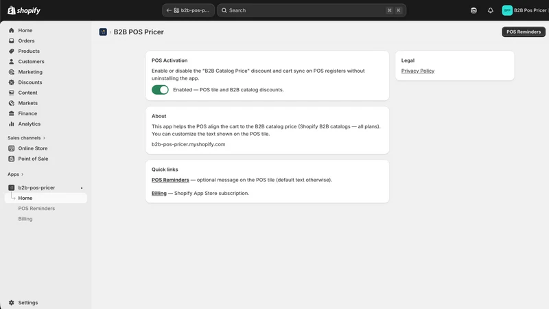The height and width of the screenshot is (309, 549).
Task: Open the app Home sub-item
Action: 46,198
